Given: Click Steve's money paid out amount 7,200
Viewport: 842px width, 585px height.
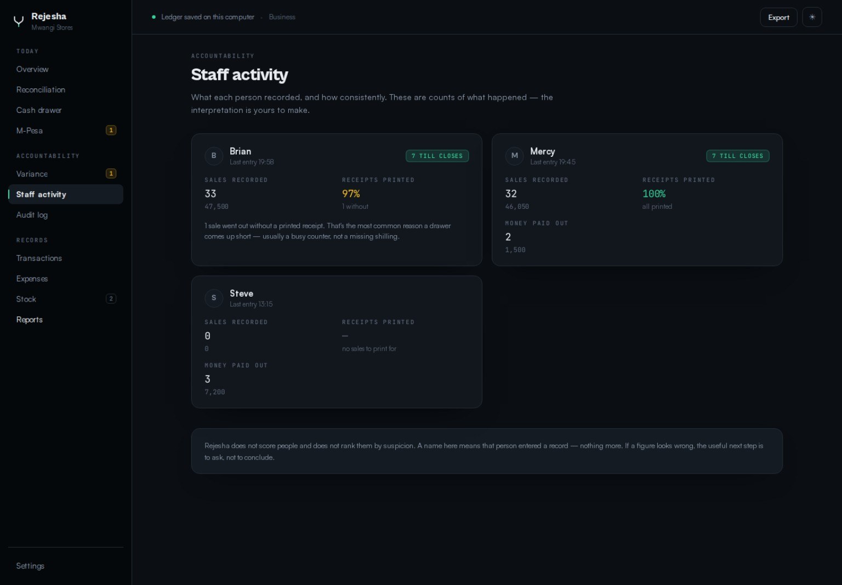Looking at the screenshot, I should (x=215, y=392).
